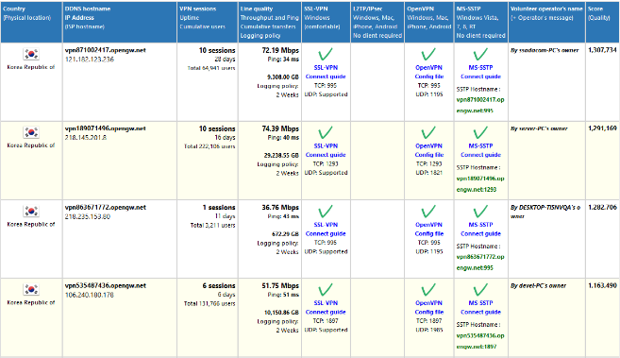Viewport: 620px width, 358px height.
Task: Click the South Korea flag for vpn871002417
Action: 31,54
